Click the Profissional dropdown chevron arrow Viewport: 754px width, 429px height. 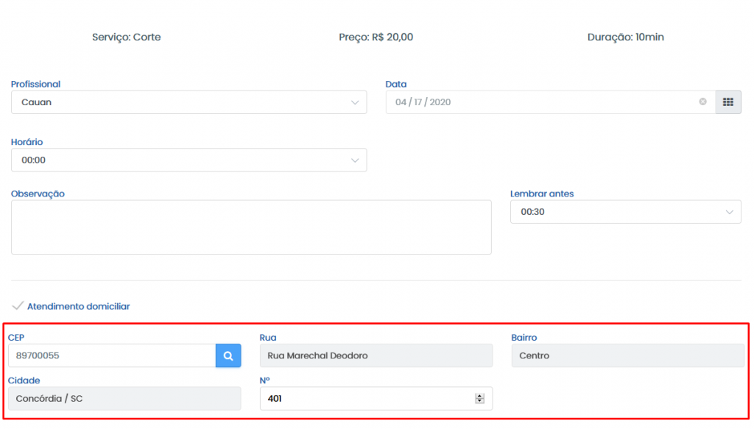355,102
